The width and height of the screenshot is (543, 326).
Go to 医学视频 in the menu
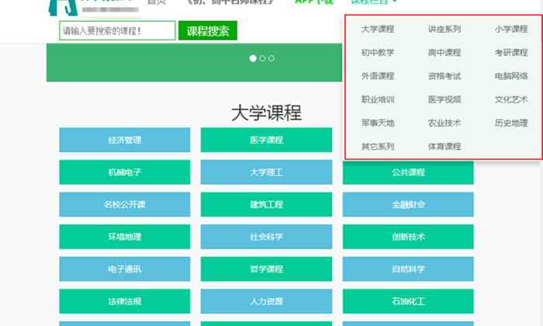pos(444,100)
